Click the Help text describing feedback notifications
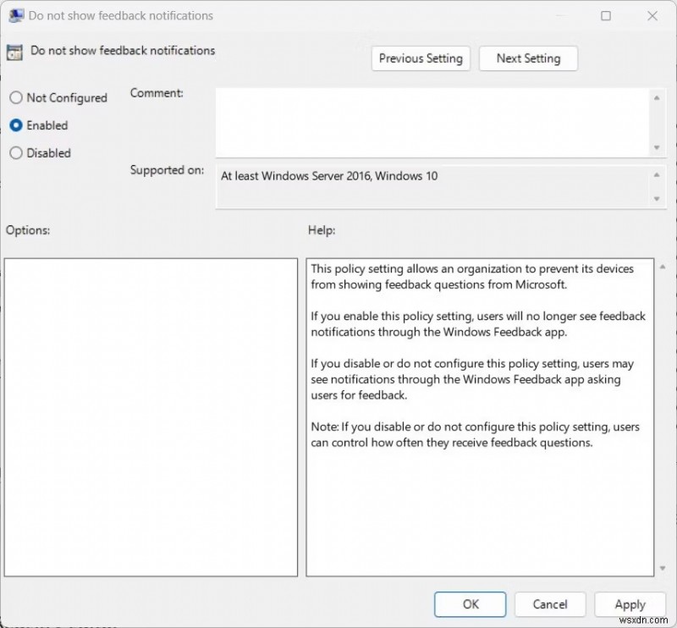 click(474, 277)
